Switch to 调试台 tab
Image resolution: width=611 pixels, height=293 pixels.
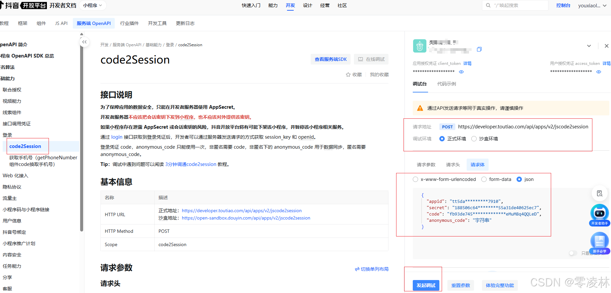pyautogui.click(x=420, y=84)
